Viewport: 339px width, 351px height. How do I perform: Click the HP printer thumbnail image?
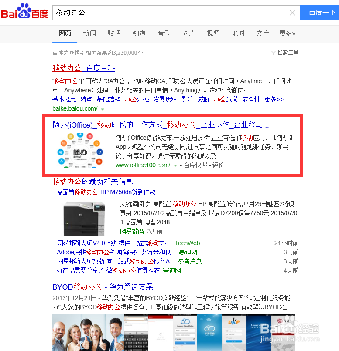click(84, 219)
